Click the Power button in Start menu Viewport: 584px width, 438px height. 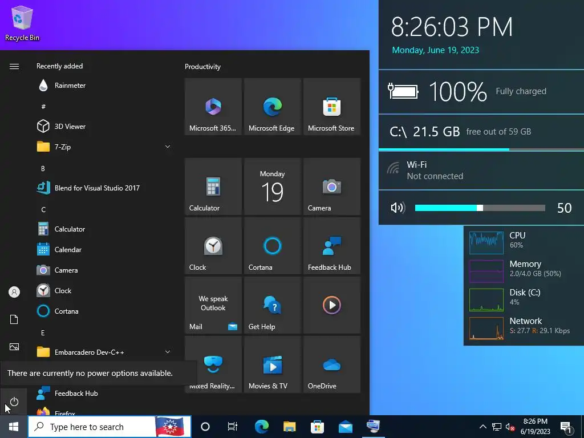coord(14,402)
